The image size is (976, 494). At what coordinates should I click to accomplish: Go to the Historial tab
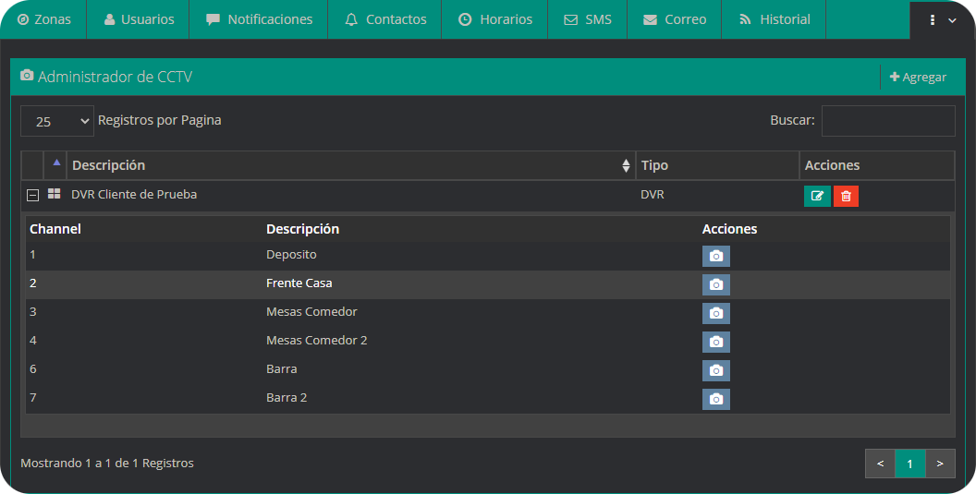click(775, 19)
